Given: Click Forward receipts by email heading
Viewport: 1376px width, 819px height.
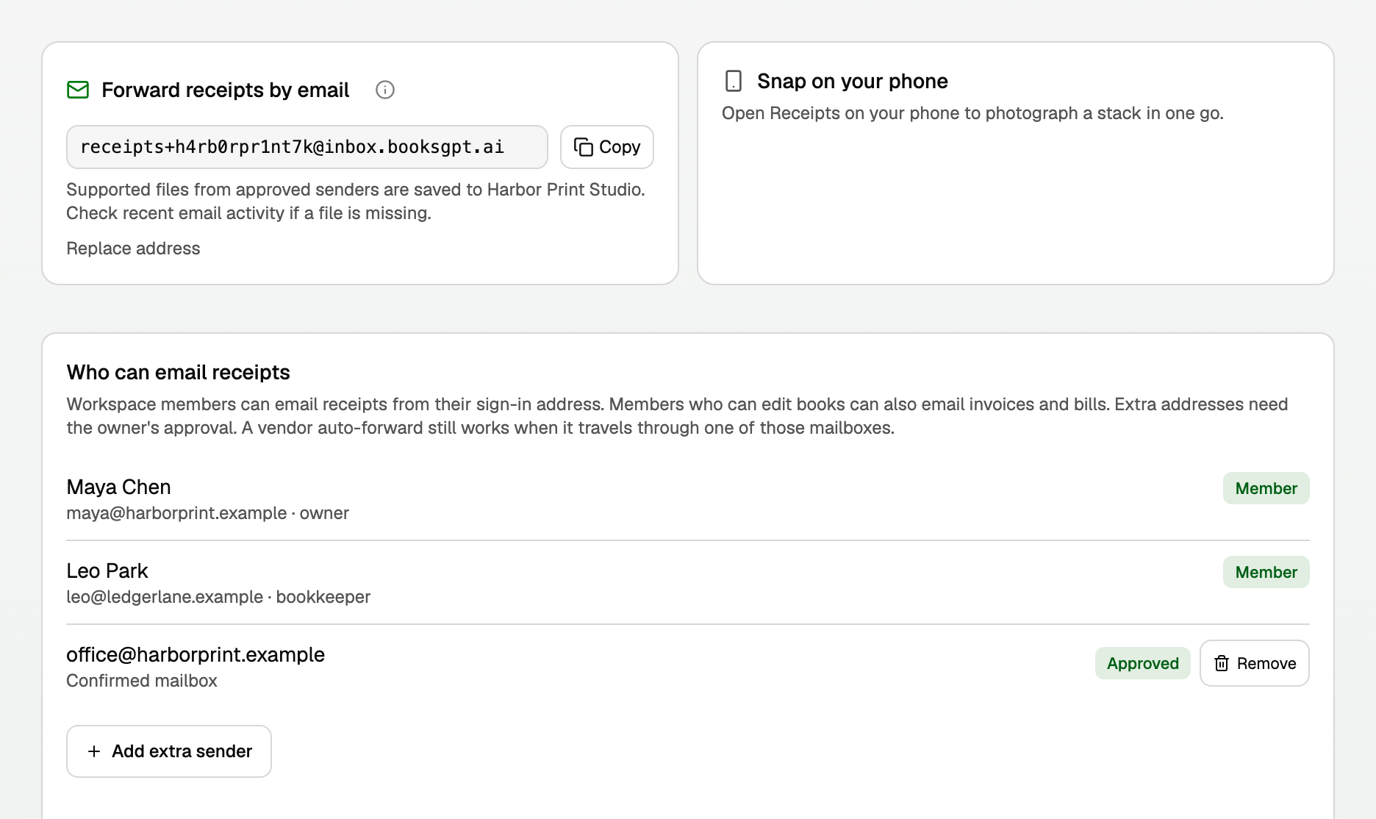Looking at the screenshot, I should click(226, 90).
